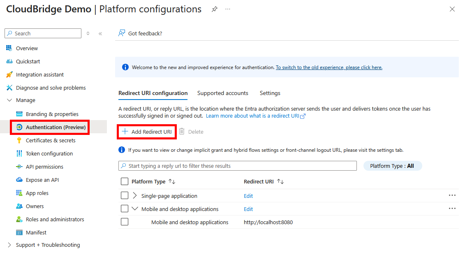
Task: Check the http://localhost:8080 row checkbox
Action: (x=125, y=222)
